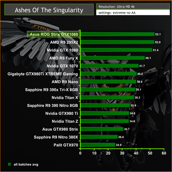Select the 'Asus ROG Strix GTX1080' highlighted label
This screenshot has width=172, height=172.
(x=53, y=34)
